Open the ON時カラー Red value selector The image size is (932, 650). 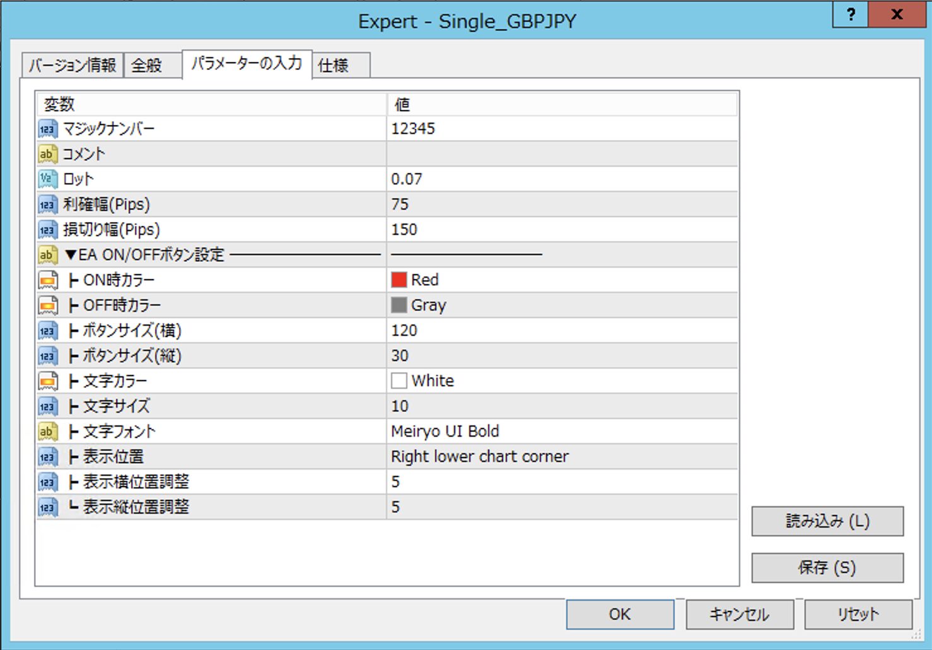tap(424, 280)
